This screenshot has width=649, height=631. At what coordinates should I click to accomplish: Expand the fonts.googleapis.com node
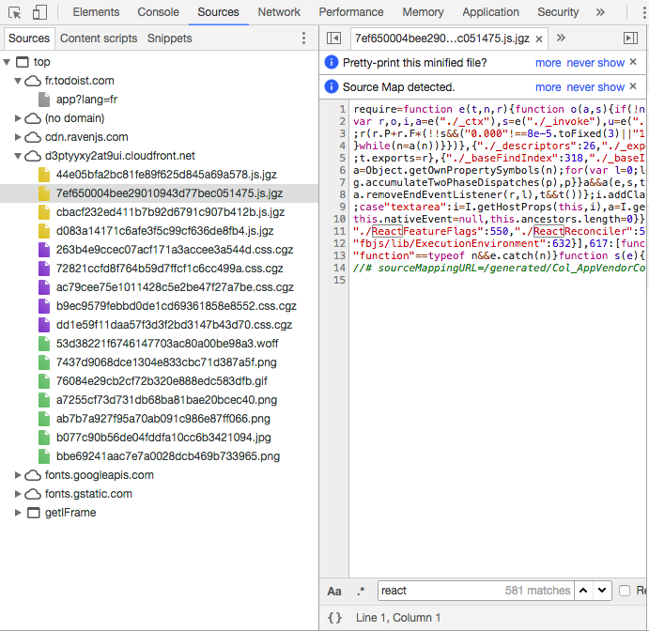[x=18, y=475]
